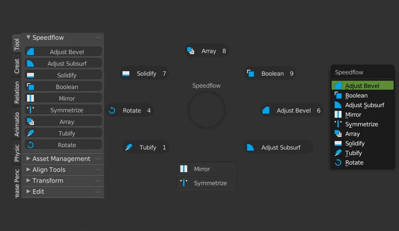
Task: Click Adjust Subsurf icon in pie menu
Action: coord(251,147)
